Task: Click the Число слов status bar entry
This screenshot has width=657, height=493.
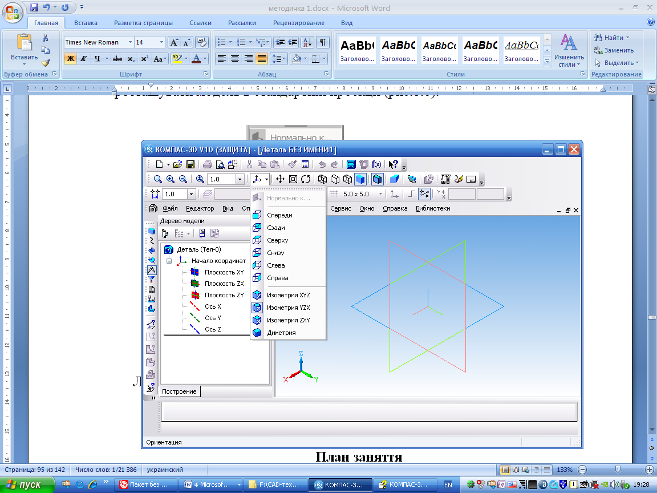Action: 106,470
